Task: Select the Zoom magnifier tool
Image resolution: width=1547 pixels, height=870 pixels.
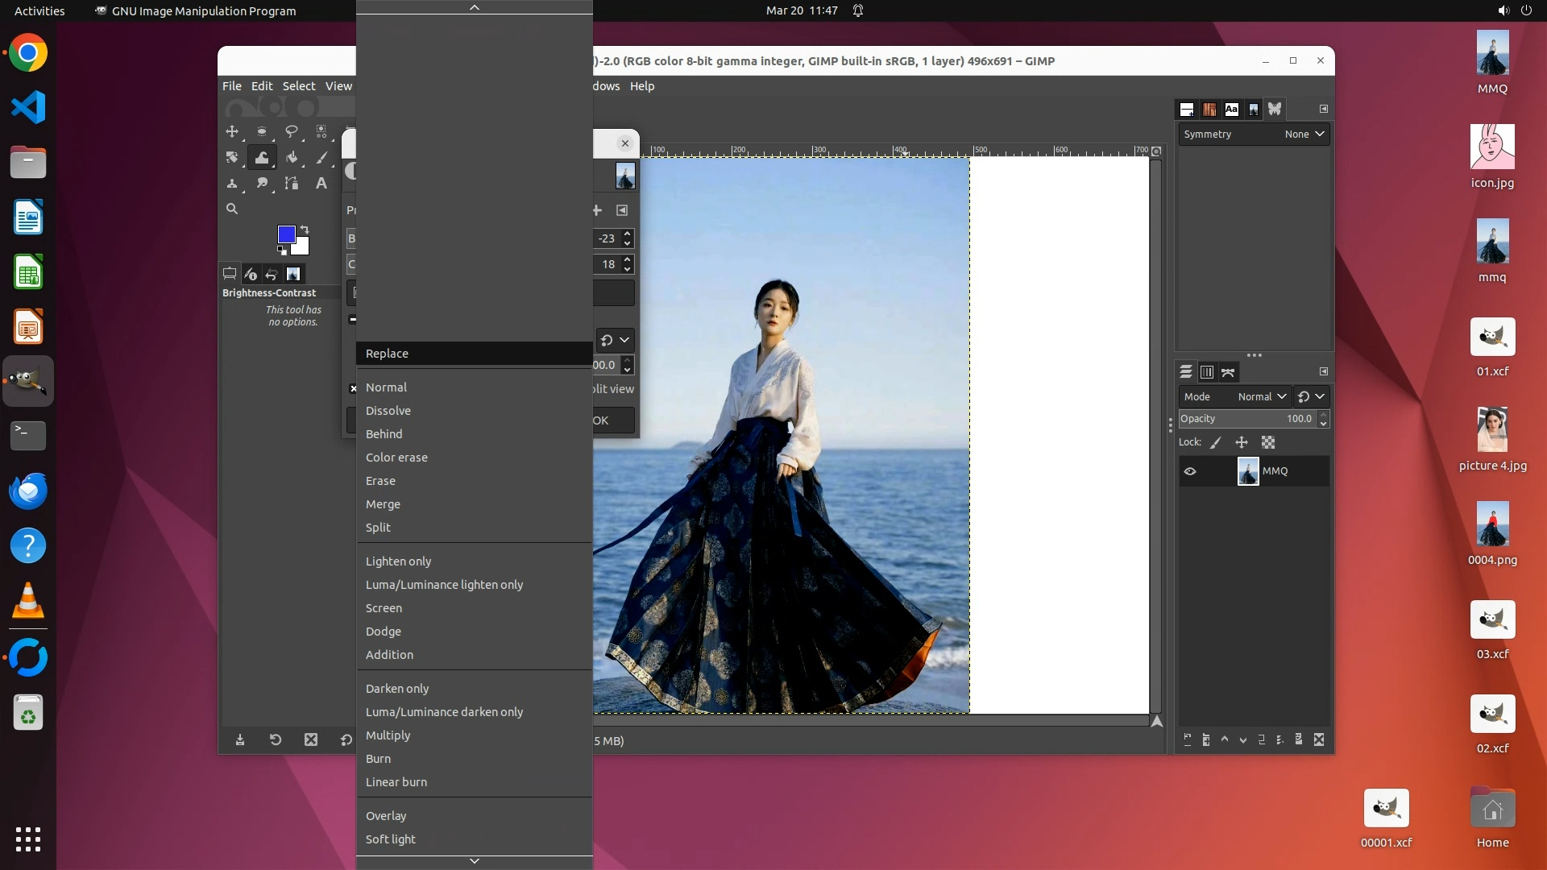Action: pos(232,209)
